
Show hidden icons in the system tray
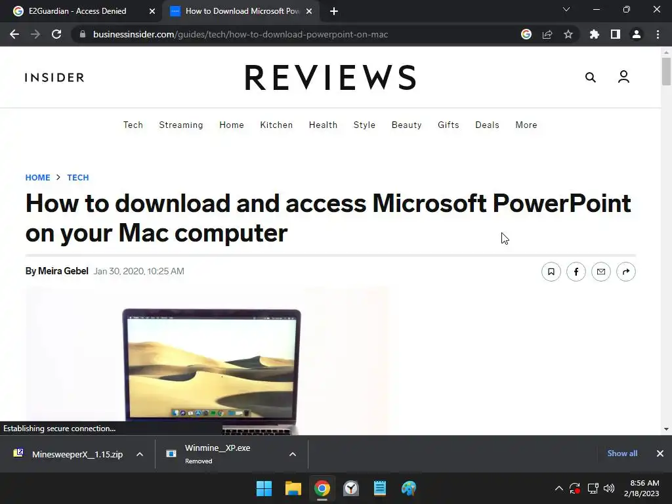tap(559, 488)
